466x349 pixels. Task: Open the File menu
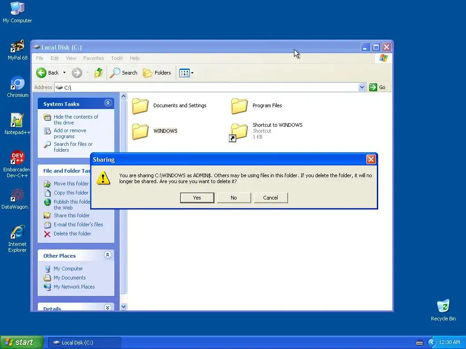(x=40, y=58)
